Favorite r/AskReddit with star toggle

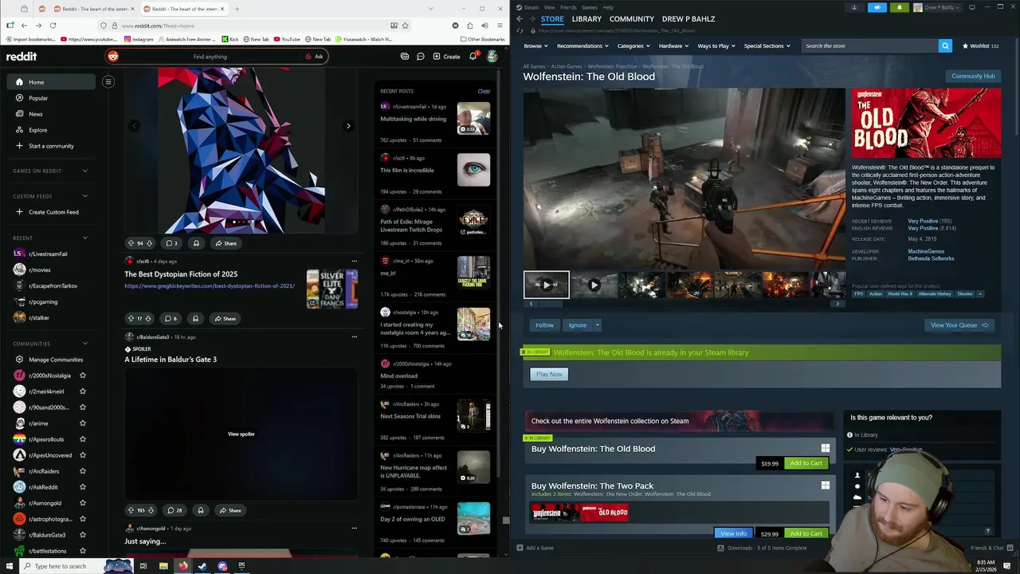pos(83,487)
